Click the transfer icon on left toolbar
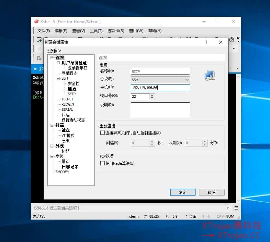 pos(39,58)
